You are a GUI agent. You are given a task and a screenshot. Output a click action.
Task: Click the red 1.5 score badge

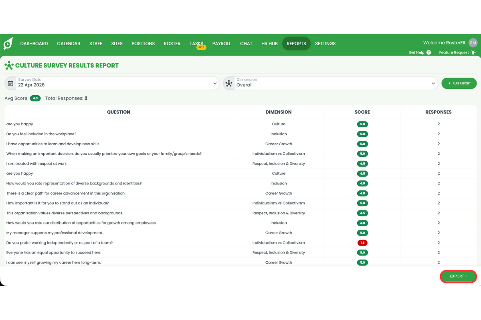(362, 242)
